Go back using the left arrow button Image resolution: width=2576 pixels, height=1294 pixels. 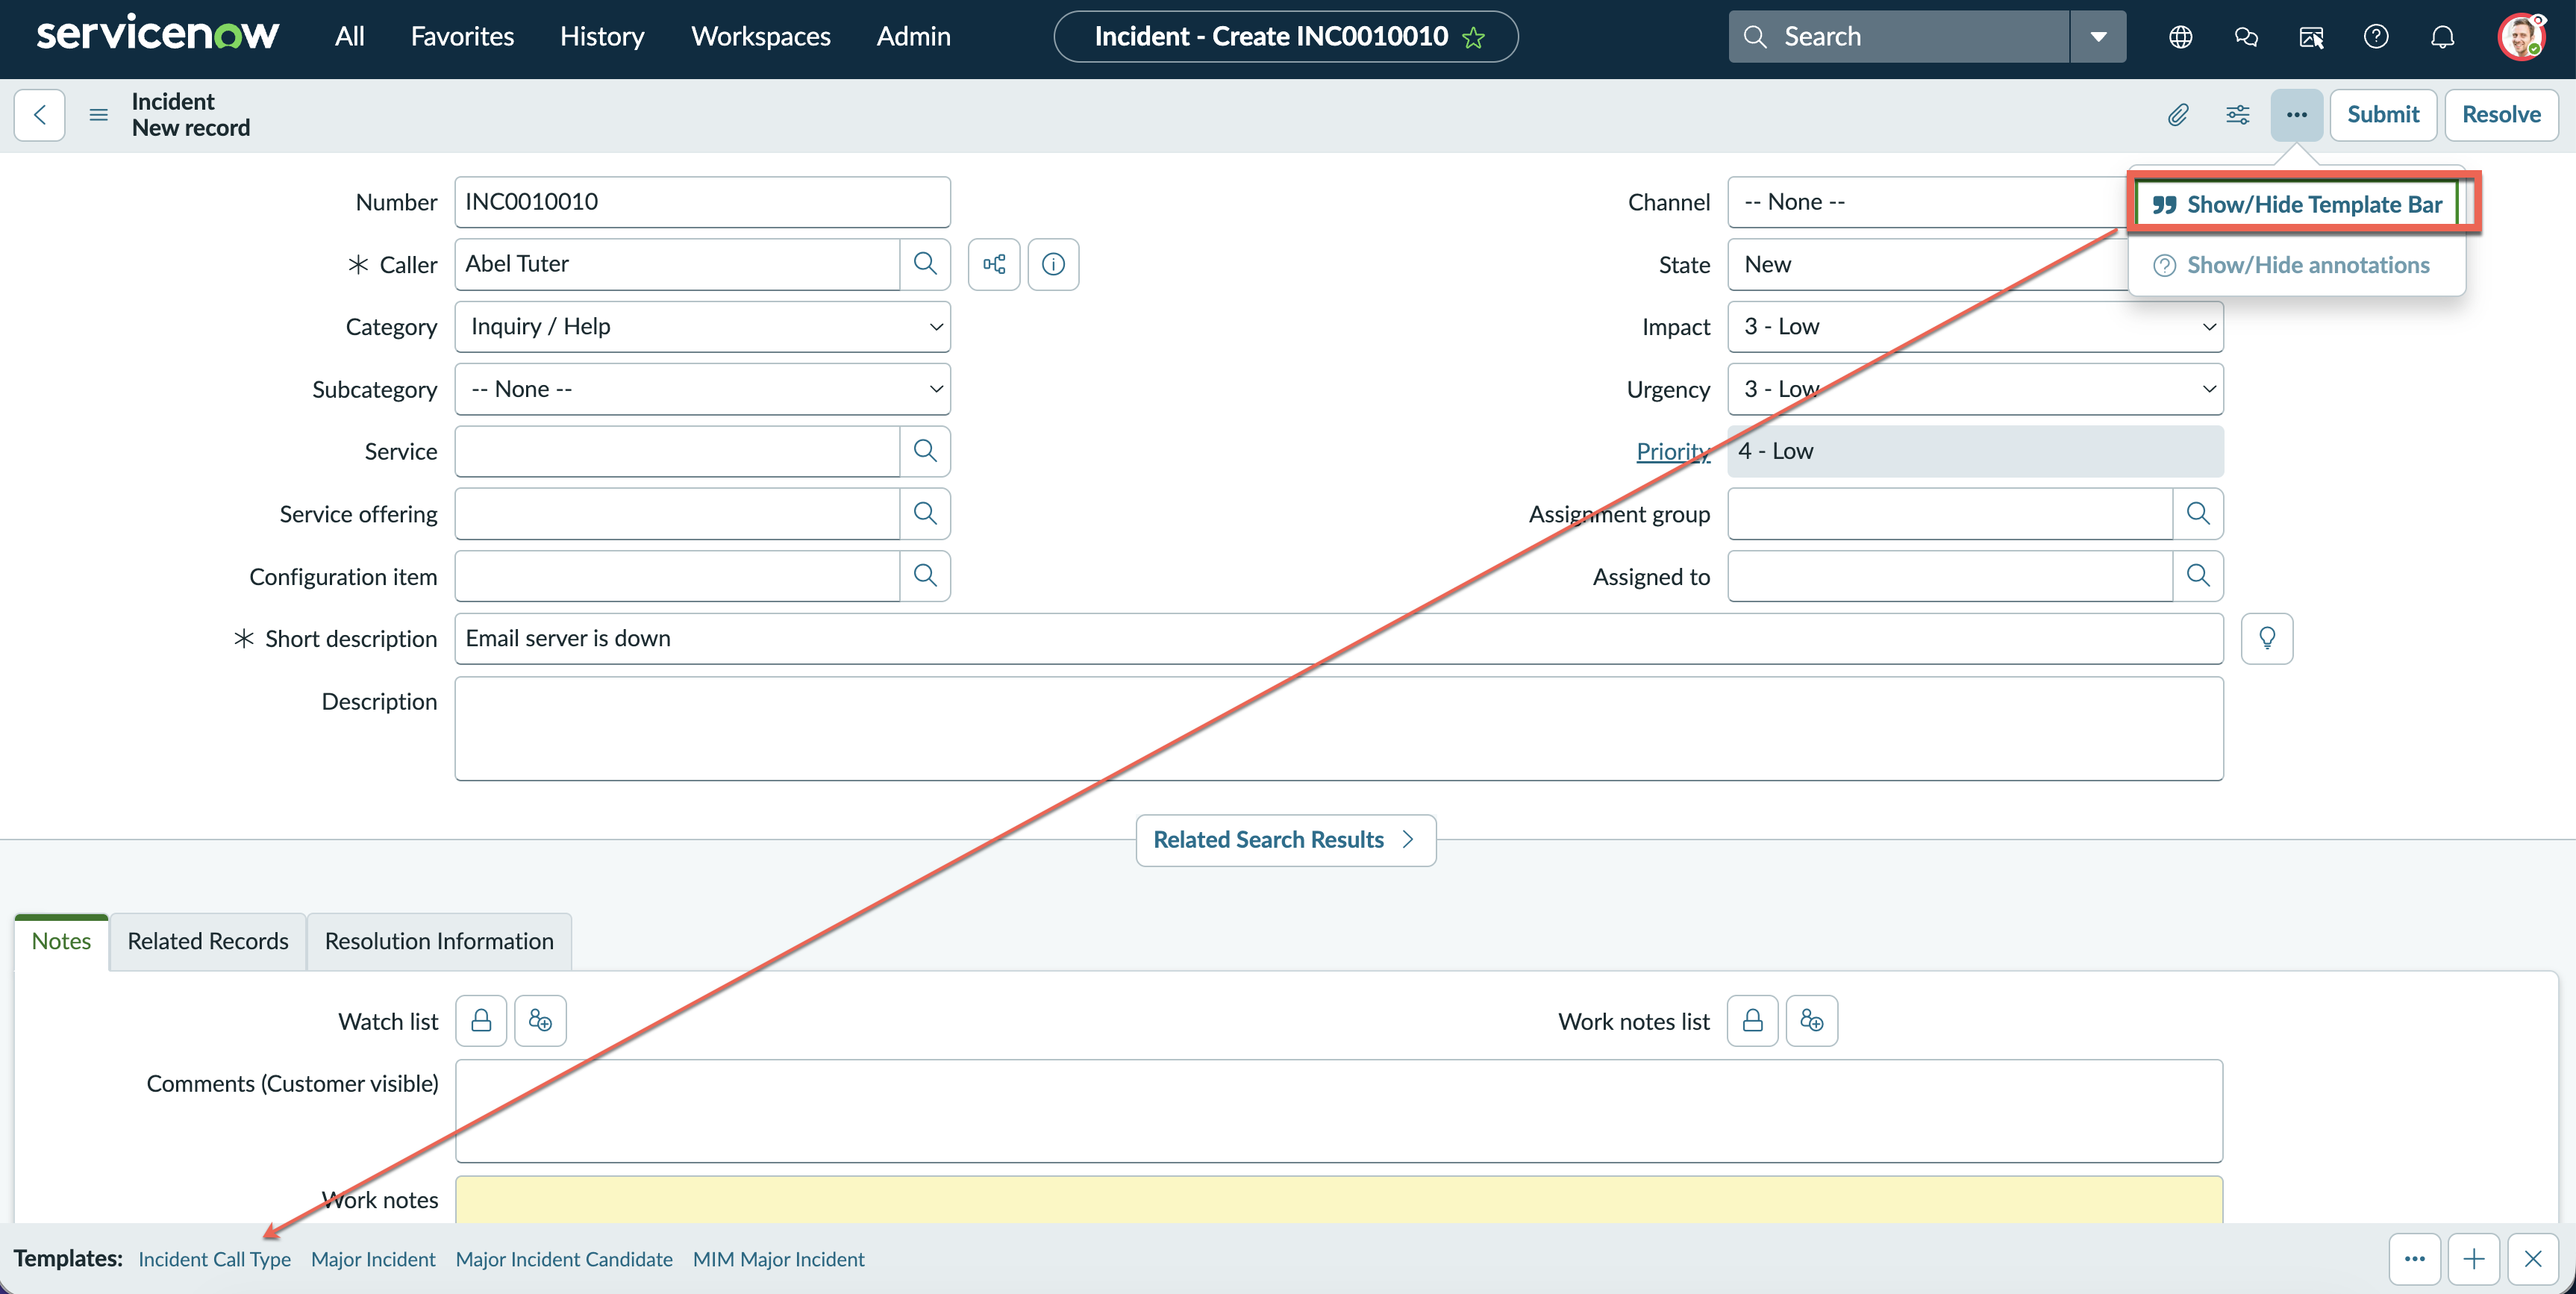coord(40,115)
